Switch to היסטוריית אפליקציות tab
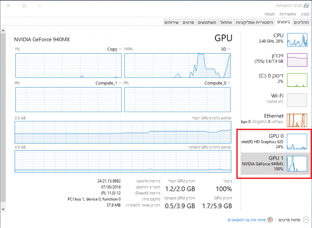This screenshot has width=312, height=228. click(x=254, y=22)
